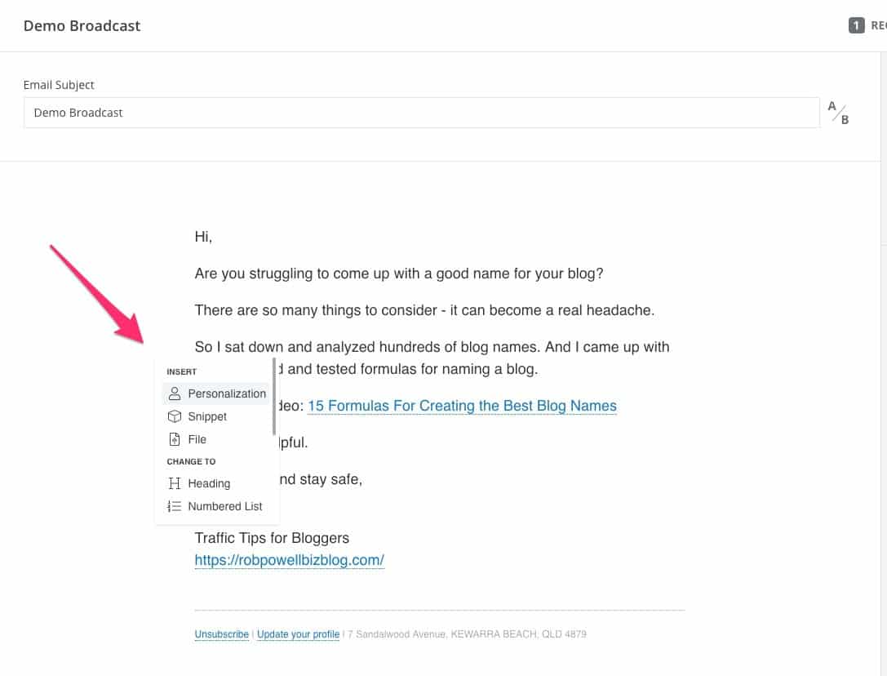Click the recipient count badge

tap(856, 25)
